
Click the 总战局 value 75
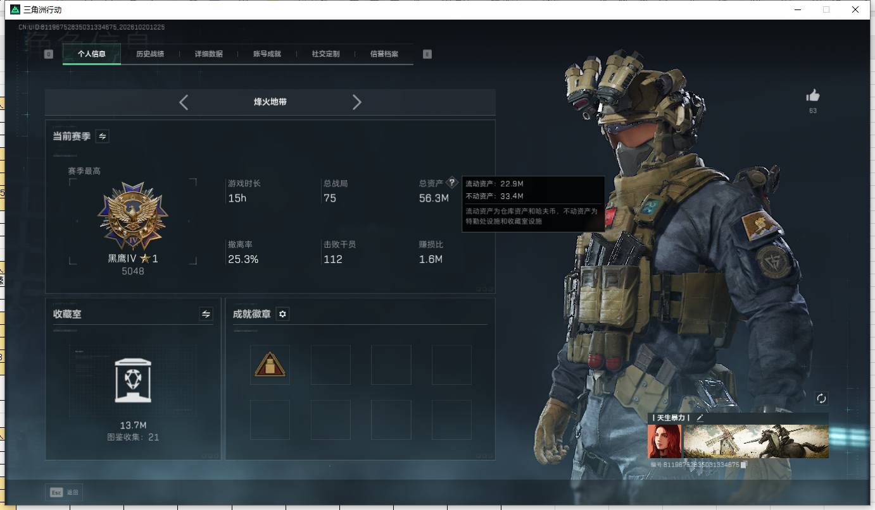pyautogui.click(x=330, y=198)
